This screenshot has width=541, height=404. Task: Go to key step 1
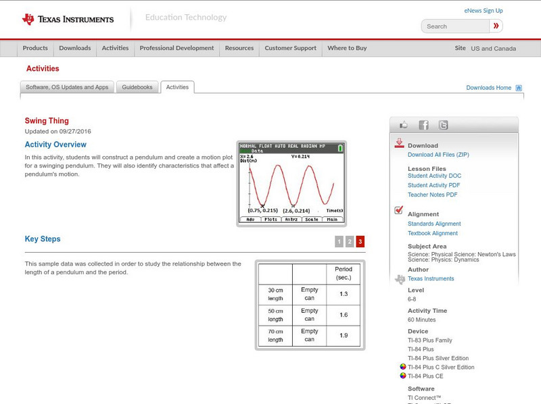(x=339, y=241)
